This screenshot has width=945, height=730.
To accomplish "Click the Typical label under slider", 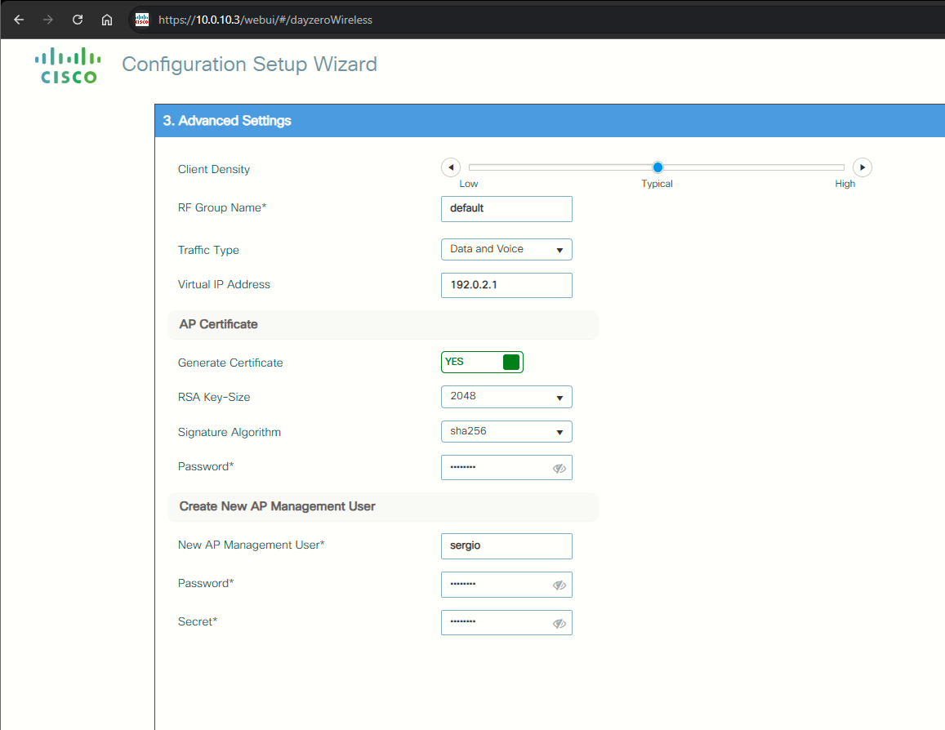I will click(x=657, y=184).
